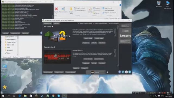This screenshot has width=174, height=98.
Task: Select the topmost side tab in ATLauncher
Action: [125, 26]
